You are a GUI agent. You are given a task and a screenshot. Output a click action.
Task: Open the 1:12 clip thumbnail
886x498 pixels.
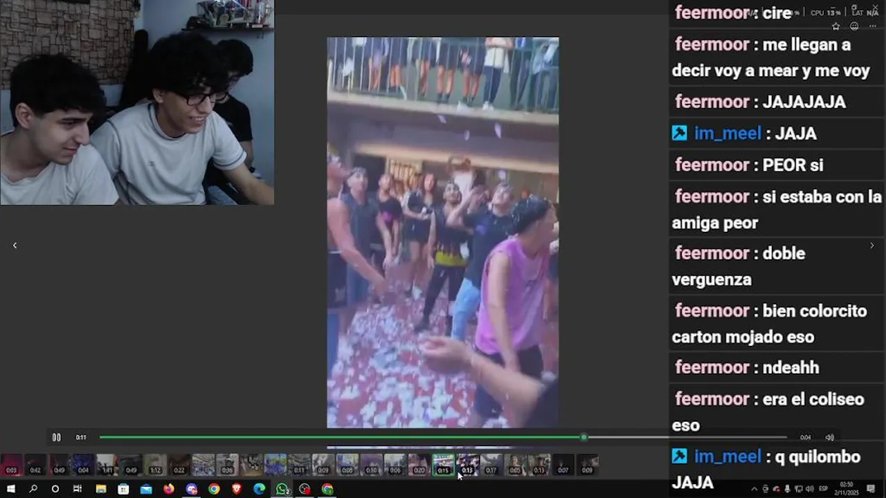coord(155,465)
